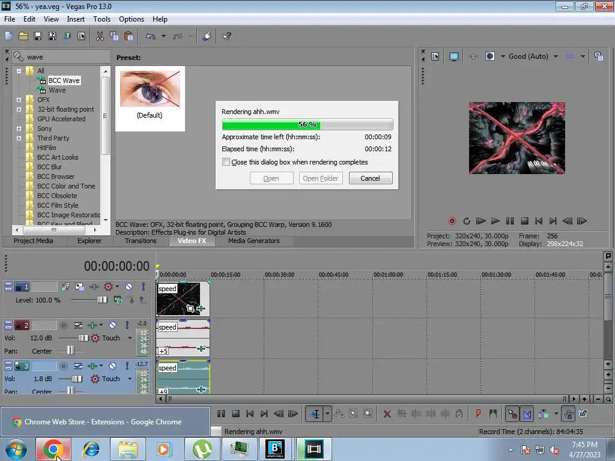Open the File menu
The image size is (615, 461).
click(x=10, y=19)
